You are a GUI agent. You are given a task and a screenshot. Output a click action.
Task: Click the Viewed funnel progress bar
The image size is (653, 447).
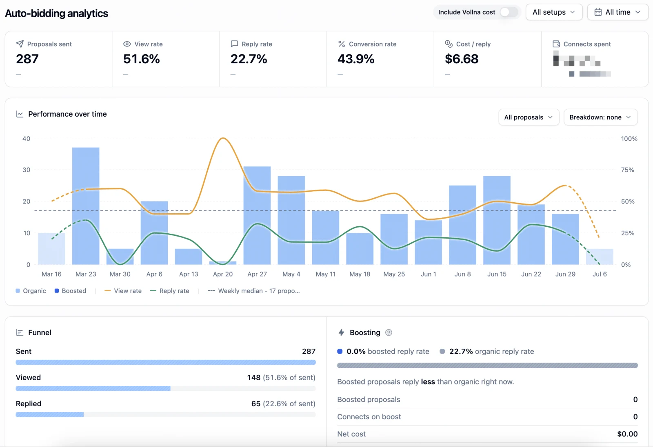166,388
